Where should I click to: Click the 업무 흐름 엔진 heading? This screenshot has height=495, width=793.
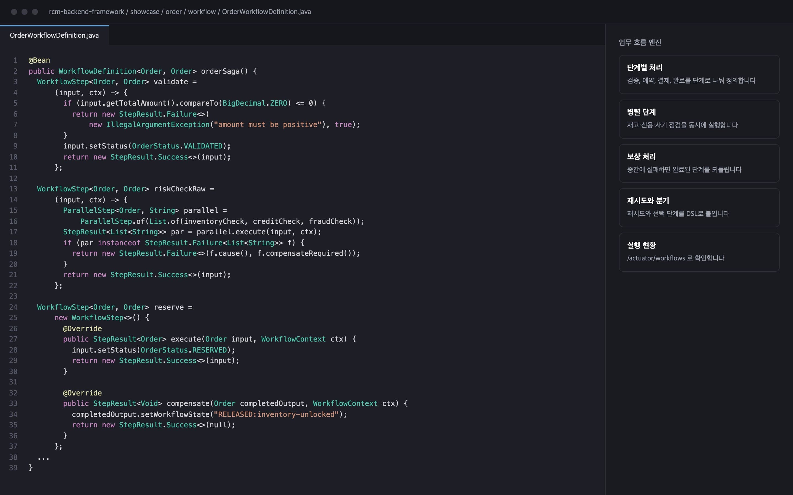tap(640, 42)
